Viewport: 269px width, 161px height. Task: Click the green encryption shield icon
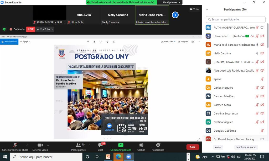pos(4,29)
